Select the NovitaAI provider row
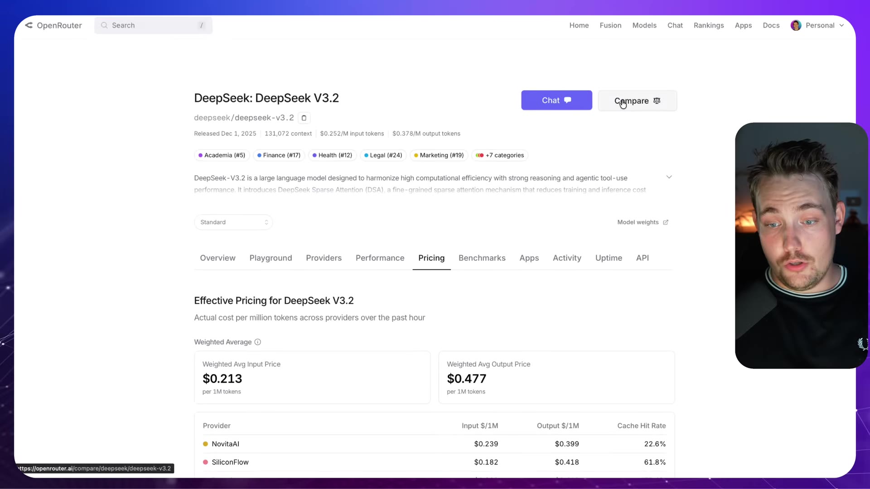The image size is (870, 489). coord(434,444)
